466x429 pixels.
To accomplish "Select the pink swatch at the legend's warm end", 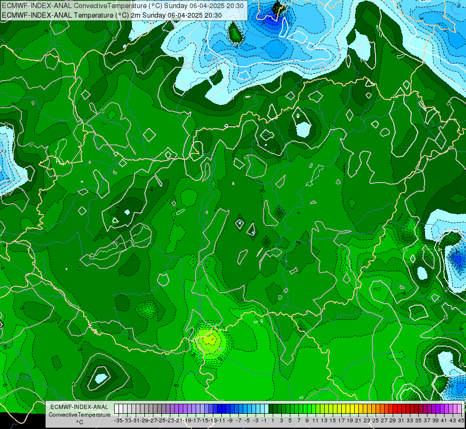I will pos(459,409).
